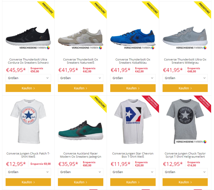Click color wheel icon under black Thunderbolt sneaker
The width and height of the screenshot is (214, 190).
click(48, 48)
